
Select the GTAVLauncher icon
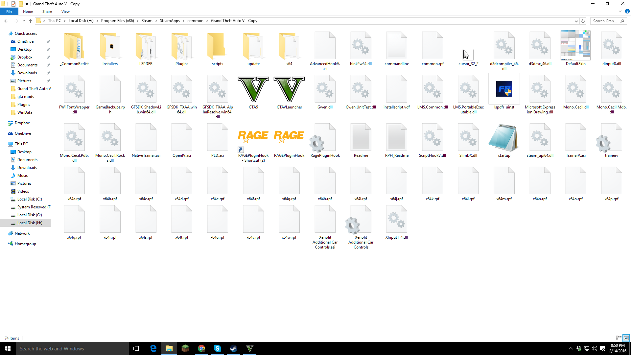pos(289,89)
